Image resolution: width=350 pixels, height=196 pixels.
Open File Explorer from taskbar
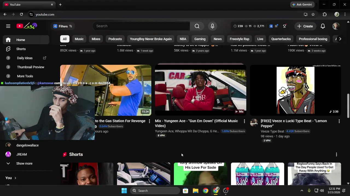click(196, 191)
